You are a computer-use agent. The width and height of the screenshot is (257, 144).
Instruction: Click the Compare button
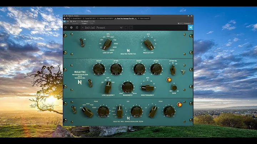pyautogui.click(x=75, y=24)
